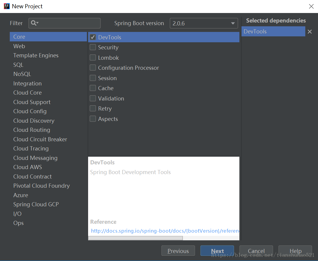The image size is (318, 261).
Task: Close the New Project dialog
Action: 311,6
